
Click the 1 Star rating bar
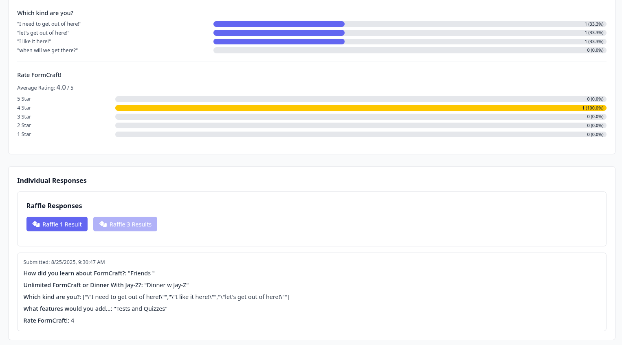(361, 134)
